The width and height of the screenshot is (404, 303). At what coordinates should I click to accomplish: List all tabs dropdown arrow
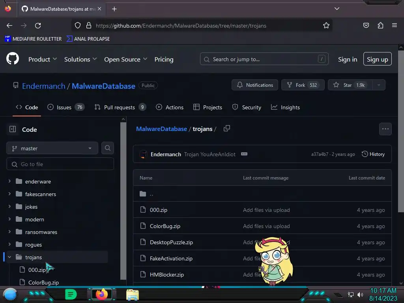coord(337,9)
